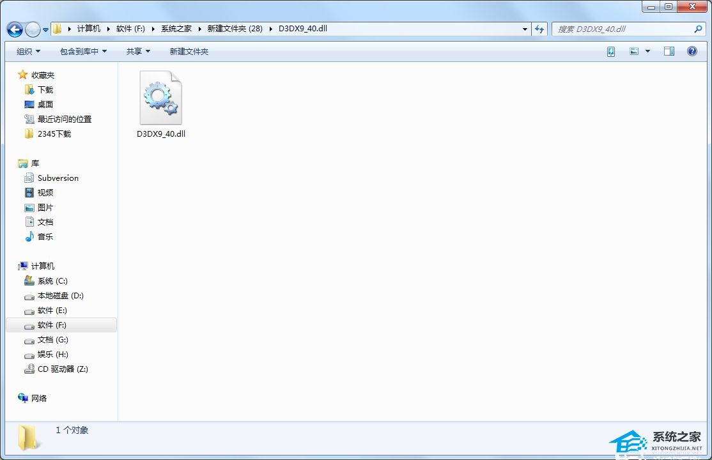Click 系统之家 in the address path
Viewport: 712px width, 460px height.
176,29
